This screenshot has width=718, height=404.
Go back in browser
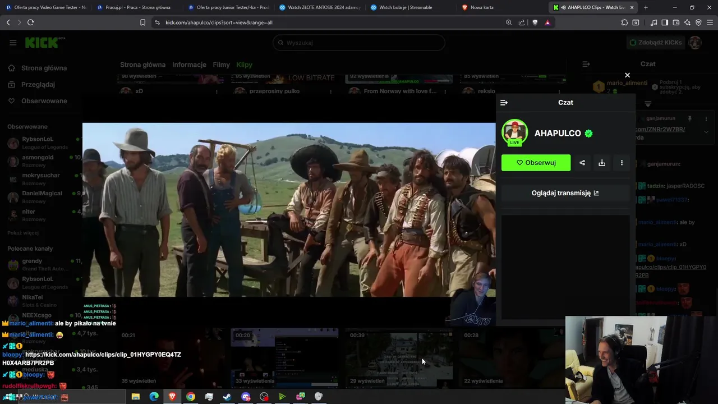point(8,22)
